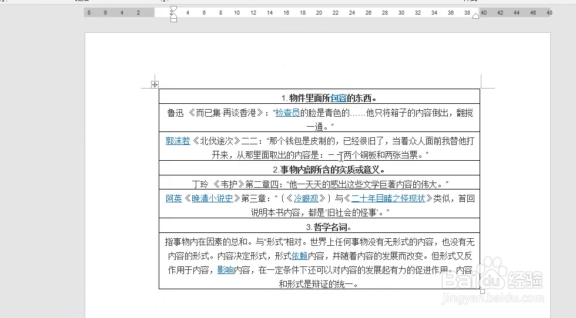Open the 依赖 hyperlink
This screenshot has width=576, height=318.
(x=299, y=256)
